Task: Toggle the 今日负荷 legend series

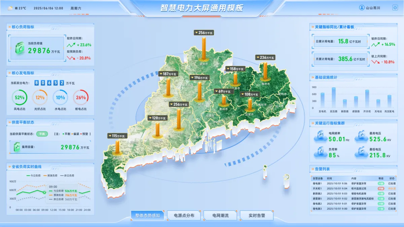Action: click(x=33, y=176)
